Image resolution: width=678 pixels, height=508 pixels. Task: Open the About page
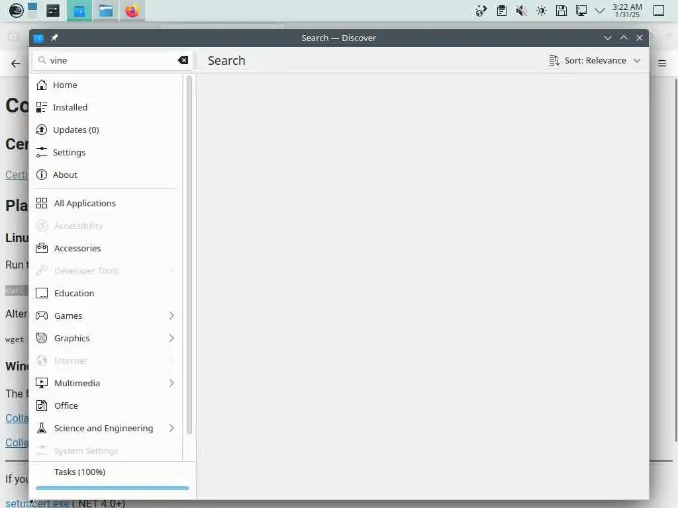(x=106, y=175)
